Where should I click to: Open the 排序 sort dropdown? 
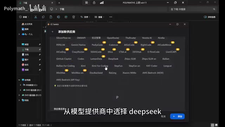[x=85, y=17]
